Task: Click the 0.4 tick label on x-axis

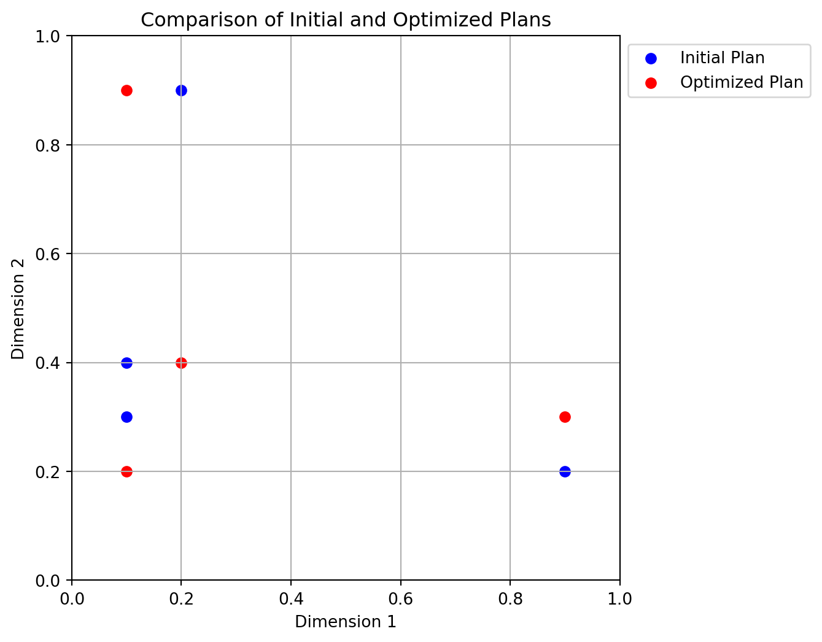Action: [x=291, y=598]
